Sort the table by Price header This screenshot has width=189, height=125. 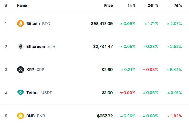(108, 5)
